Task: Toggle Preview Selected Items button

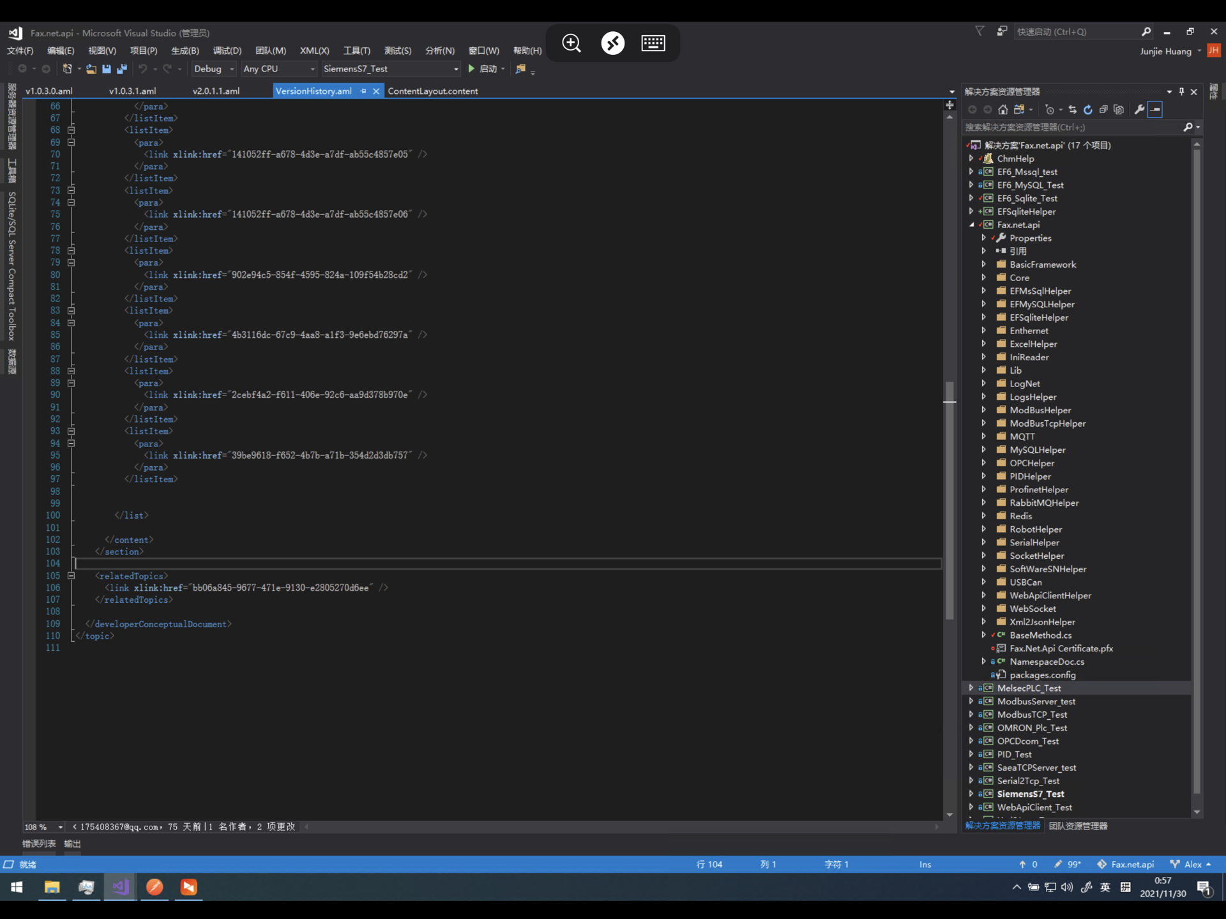Action: point(1155,110)
